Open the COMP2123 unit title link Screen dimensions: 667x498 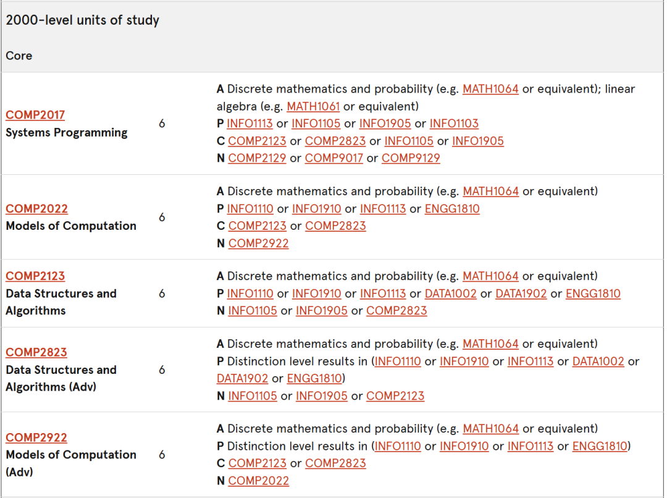coord(35,276)
